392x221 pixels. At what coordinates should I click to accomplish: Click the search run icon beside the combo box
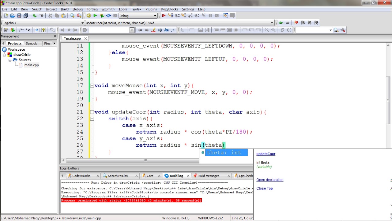336,30
